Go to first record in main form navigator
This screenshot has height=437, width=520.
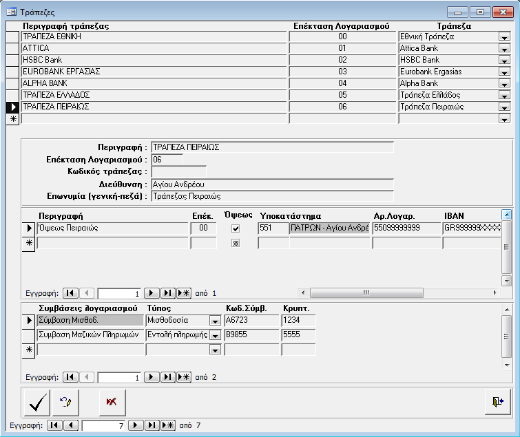[54, 426]
